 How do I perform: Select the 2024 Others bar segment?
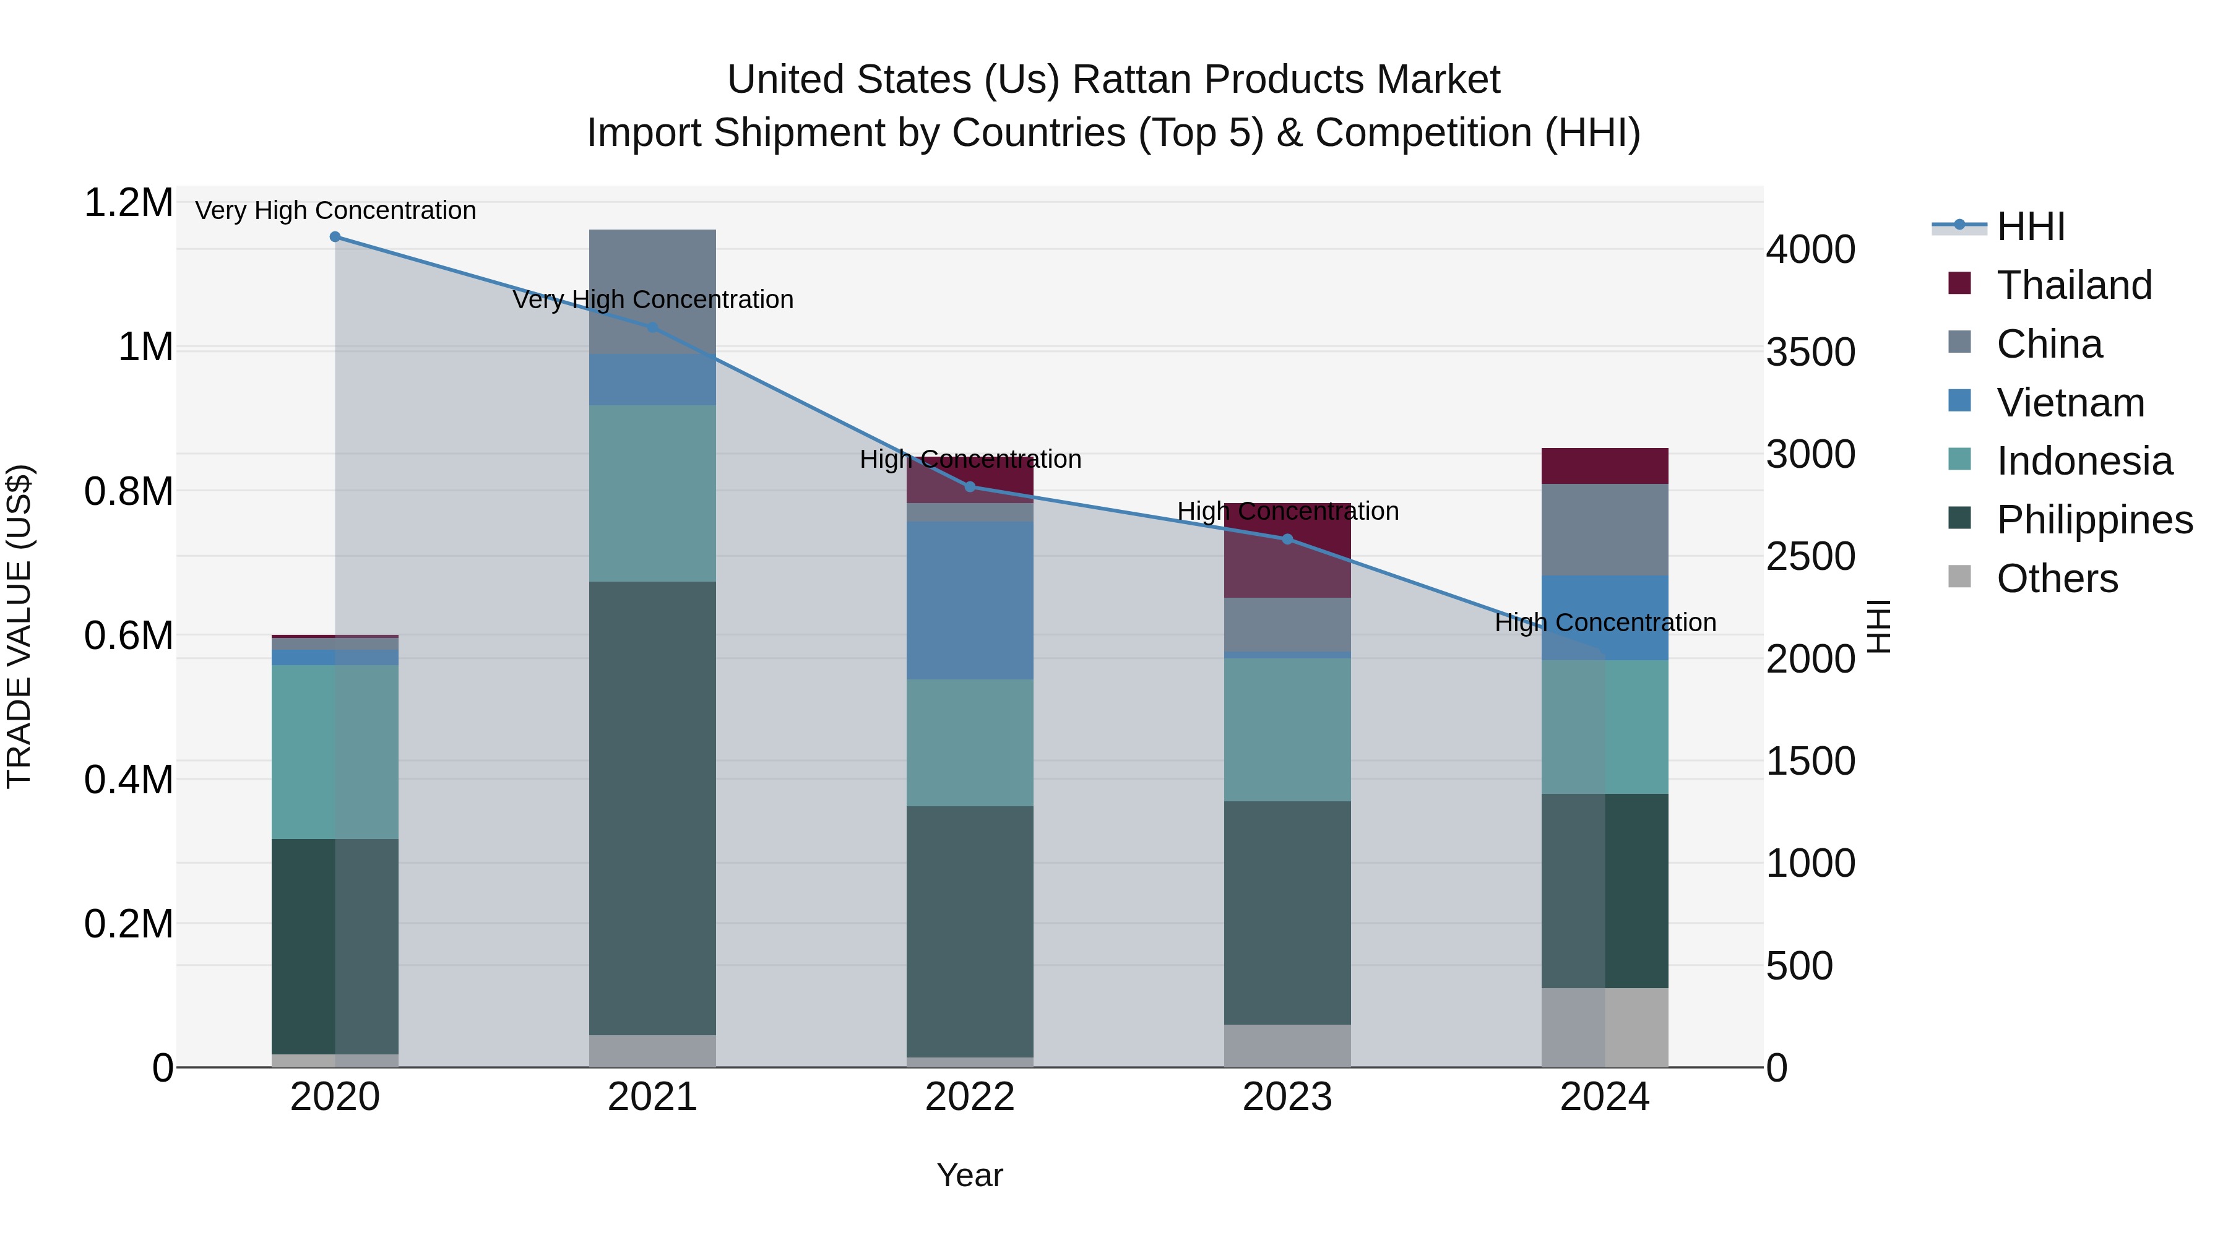[1605, 1027]
